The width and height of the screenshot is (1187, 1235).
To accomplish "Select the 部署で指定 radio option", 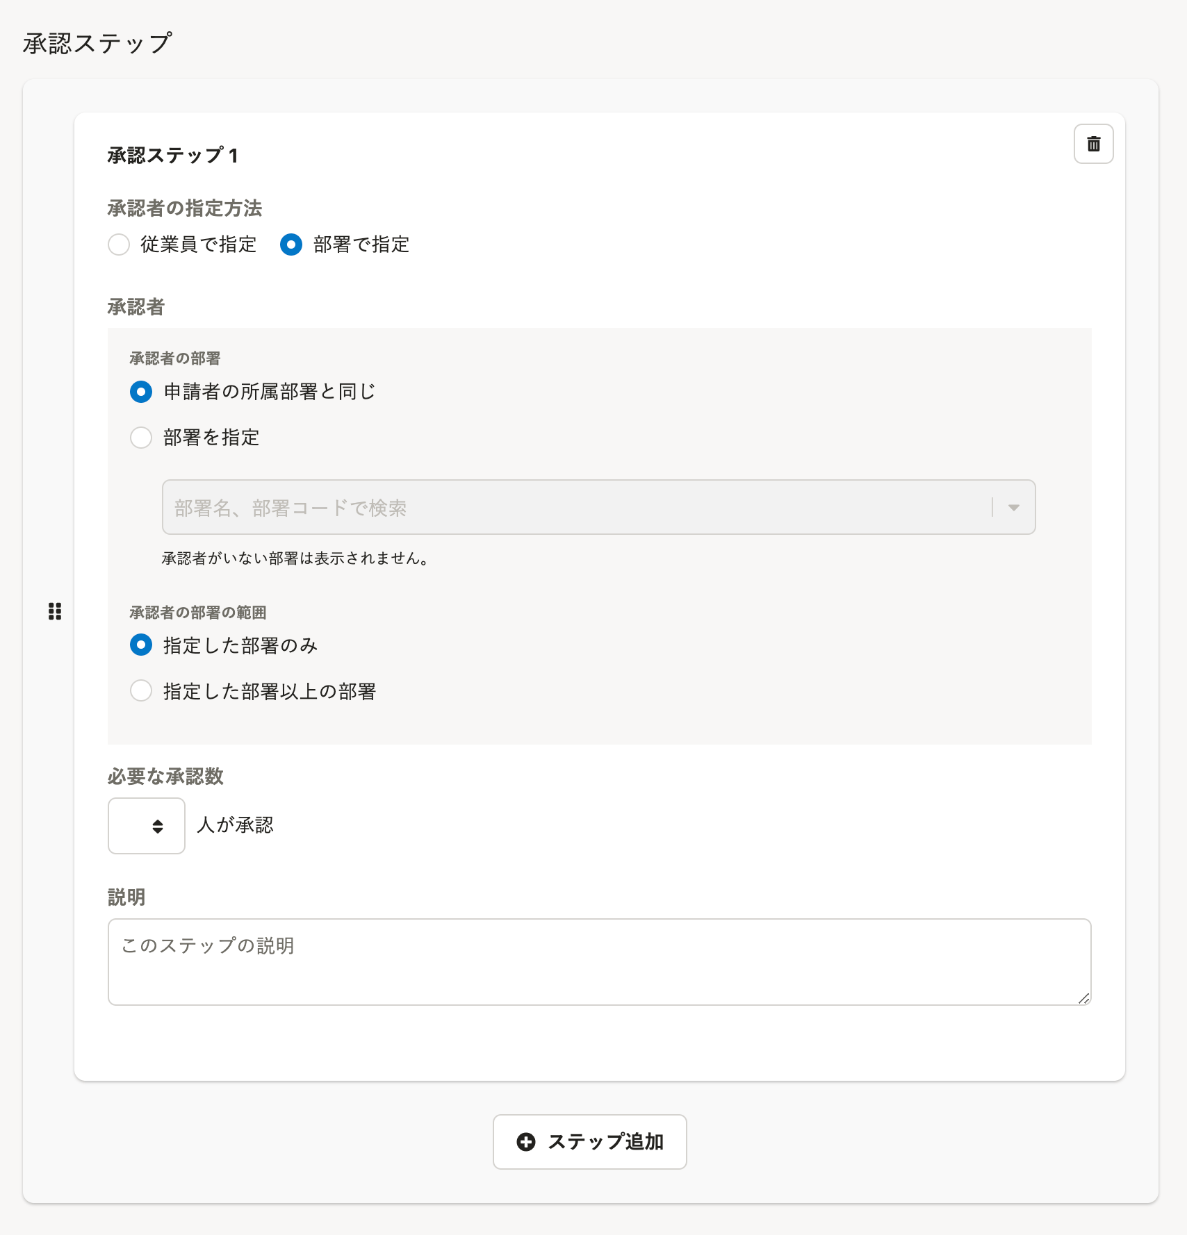I will (x=291, y=244).
